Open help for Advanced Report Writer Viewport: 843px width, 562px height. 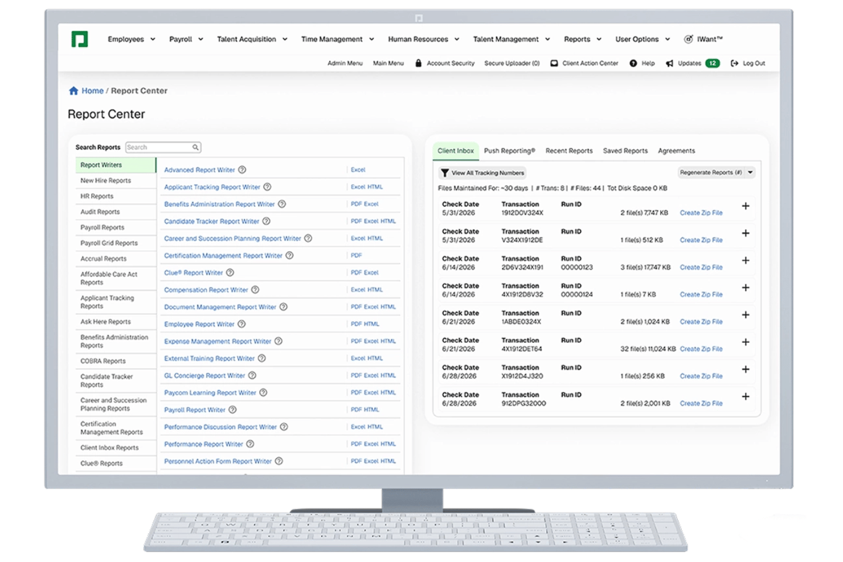click(242, 170)
